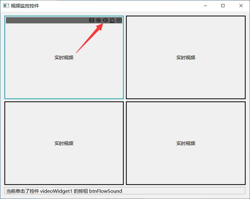Toggle sound with the speaker icon
250x199 pixels.
click(105, 20)
